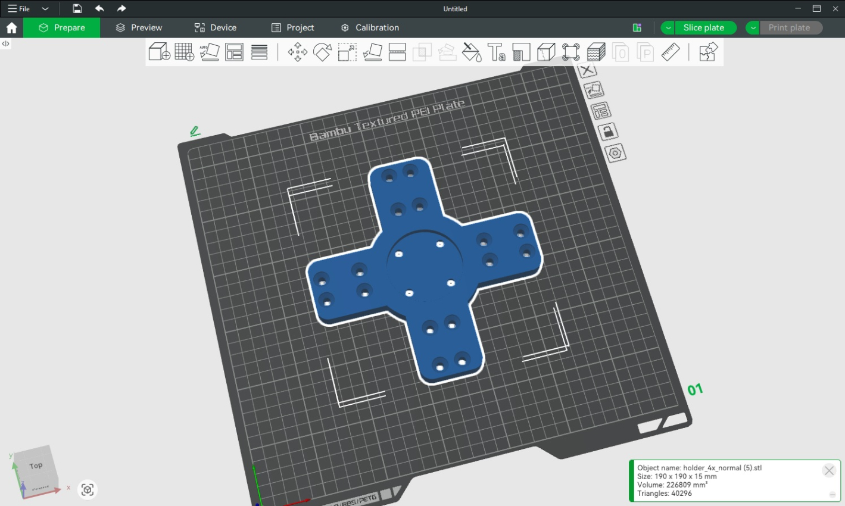
Task: Open the Calibration tab
Action: pos(370,28)
